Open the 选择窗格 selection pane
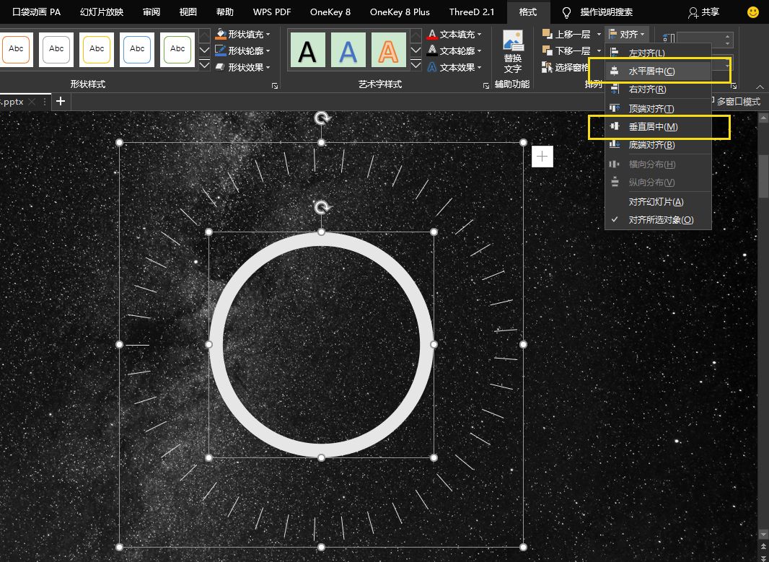Screen dimensions: 769x562 [x=566, y=68]
